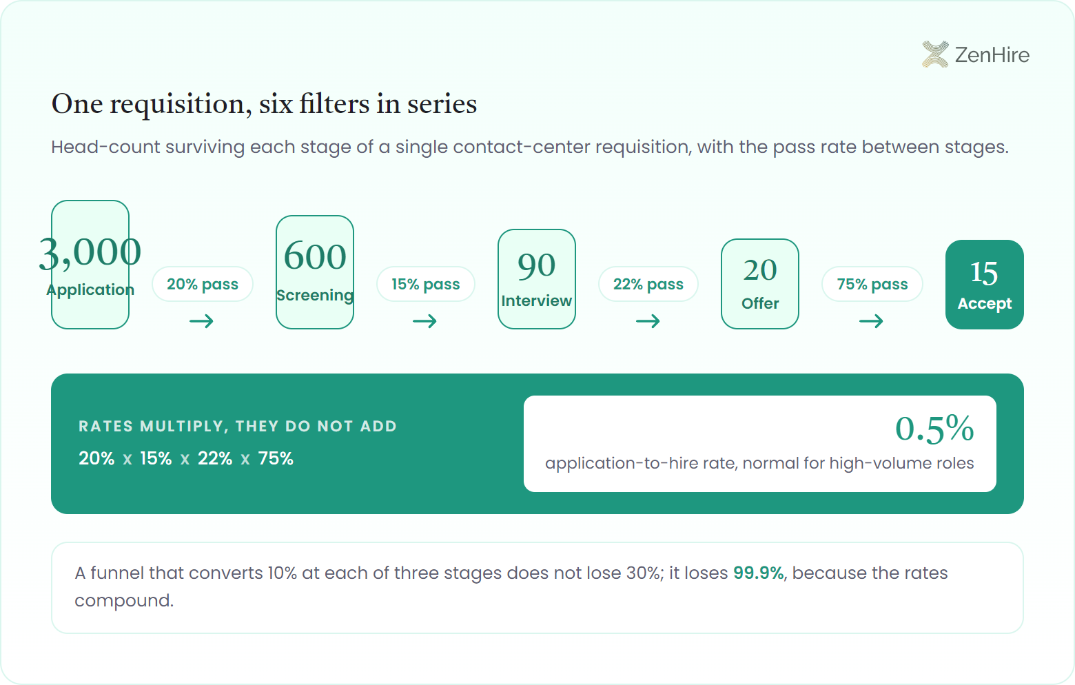Select the 20 Offer stage card
Screen dimensions: 1075x685
pyautogui.click(x=760, y=284)
